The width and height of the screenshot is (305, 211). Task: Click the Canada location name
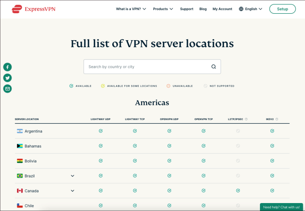point(31,191)
